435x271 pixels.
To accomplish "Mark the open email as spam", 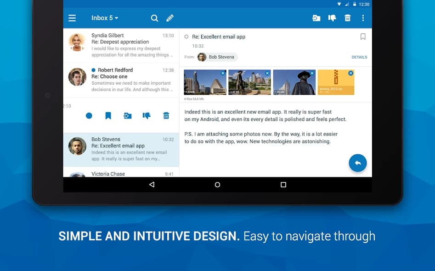I will 332,18.
